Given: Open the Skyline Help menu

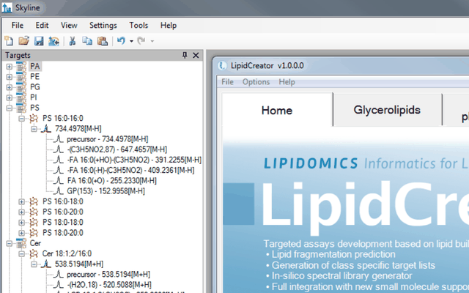Looking at the screenshot, I should (x=169, y=26).
